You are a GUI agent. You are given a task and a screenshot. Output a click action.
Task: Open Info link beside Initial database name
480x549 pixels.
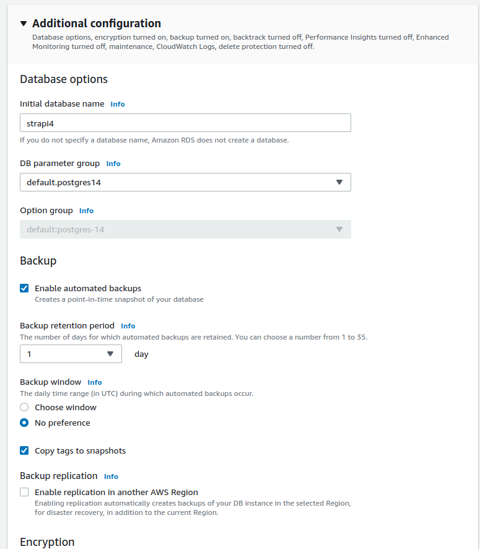tap(118, 104)
